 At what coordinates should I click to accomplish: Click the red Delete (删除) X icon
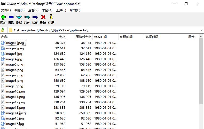tap(43, 17)
